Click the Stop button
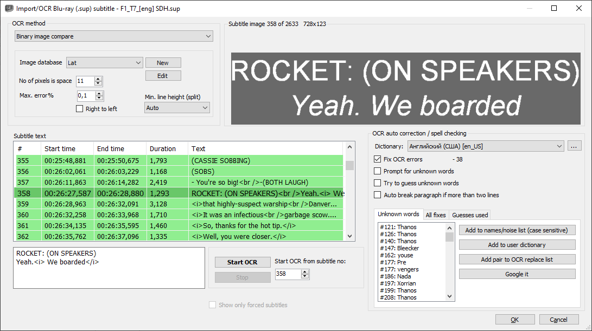The width and height of the screenshot is (592, 331). pyautogui.click(x=243, y=277)
